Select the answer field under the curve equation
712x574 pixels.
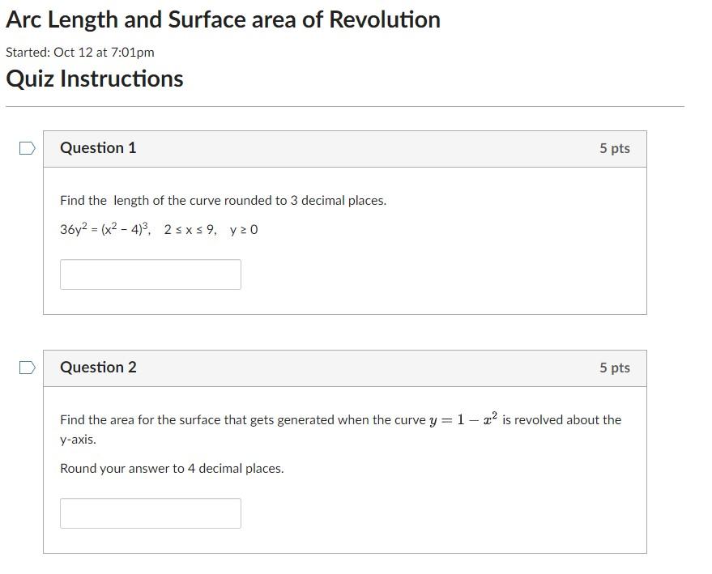tap(150, 274)
